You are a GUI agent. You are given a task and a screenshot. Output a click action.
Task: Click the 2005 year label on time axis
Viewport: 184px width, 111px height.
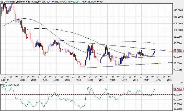45,80
